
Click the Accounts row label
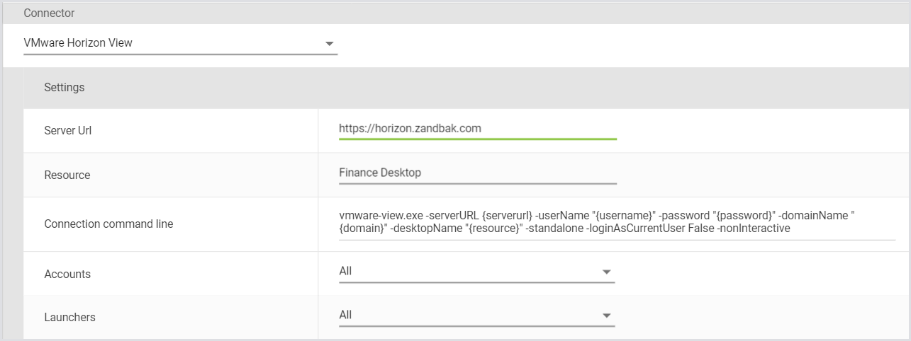67,274
